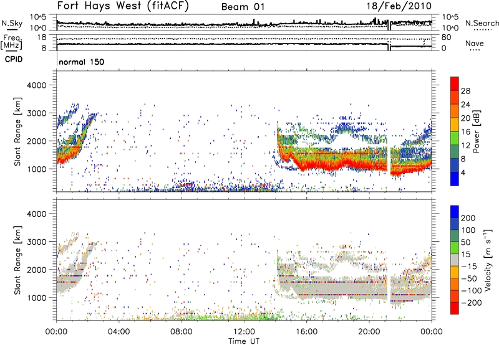499x345 pixels.
Task: Pick the dark green 50–100 velocity swatch
Action: [455, 236]
